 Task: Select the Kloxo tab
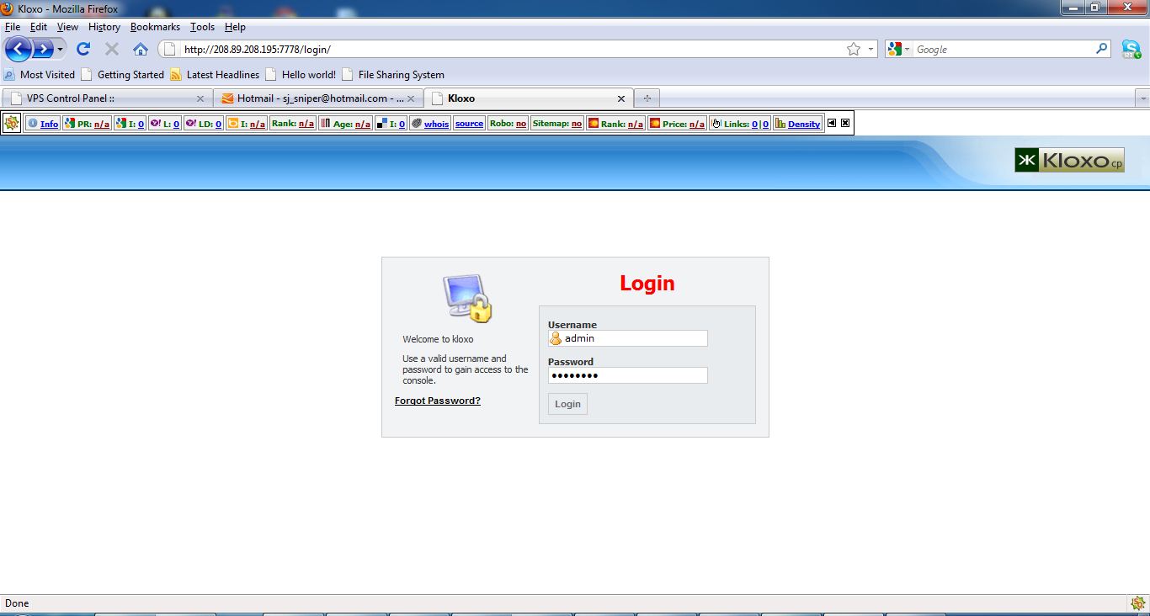tap(529, 98)
